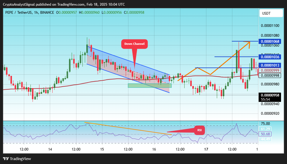This screenshot has height=164, width=287.
Task: Click the red RSI callout label
Action: (x=199, y=130)
